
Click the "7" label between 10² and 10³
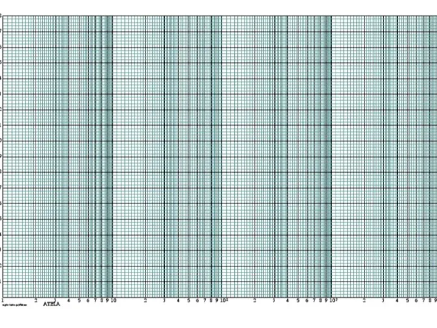(x=314, y=300)
